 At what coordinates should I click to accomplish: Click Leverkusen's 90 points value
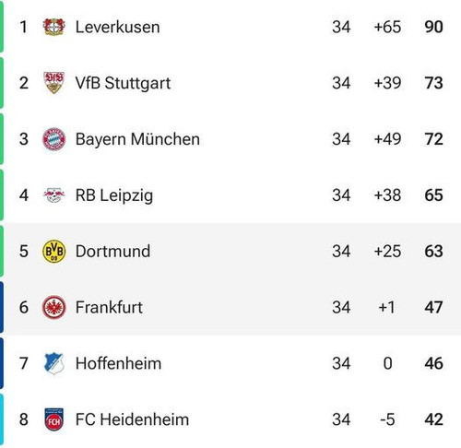coord(433,27)
